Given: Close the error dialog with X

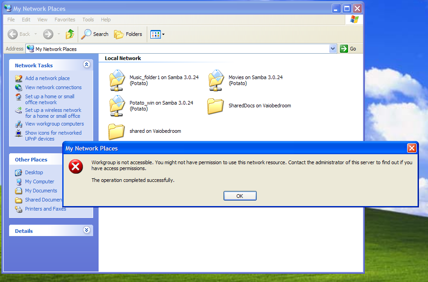Looking at the screenshot, I should (x=412, y=148).
